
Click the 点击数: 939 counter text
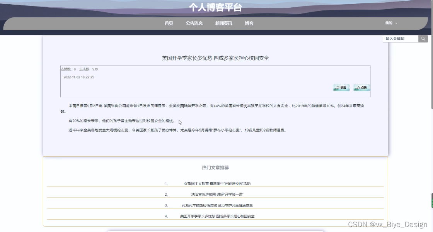89,69
